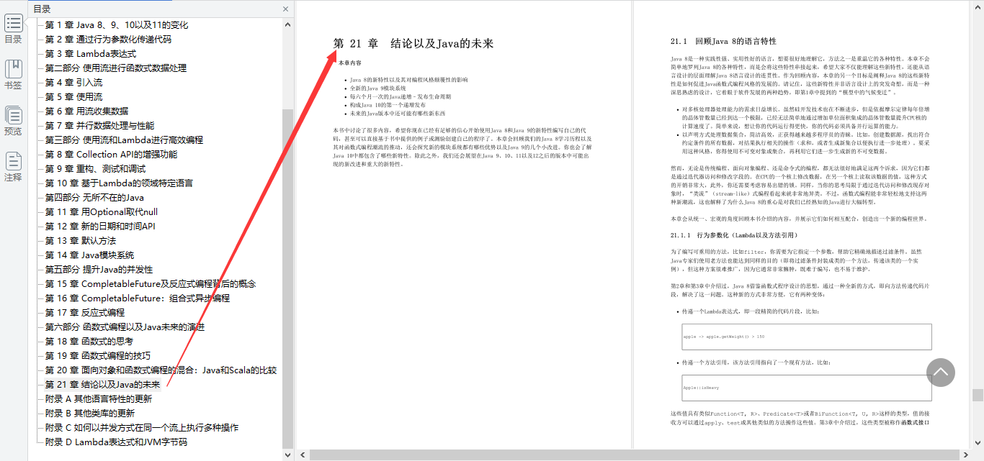Open 附录 B 其他类库的更新
This screenshot has width=984, height=461.
[90, 414]
